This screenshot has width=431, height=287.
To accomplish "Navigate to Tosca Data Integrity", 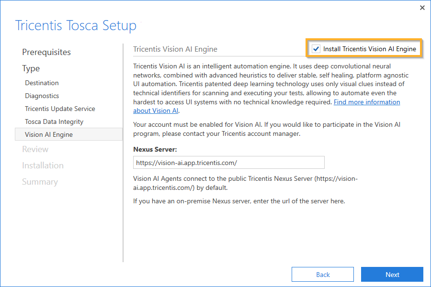I will (54, 121).
